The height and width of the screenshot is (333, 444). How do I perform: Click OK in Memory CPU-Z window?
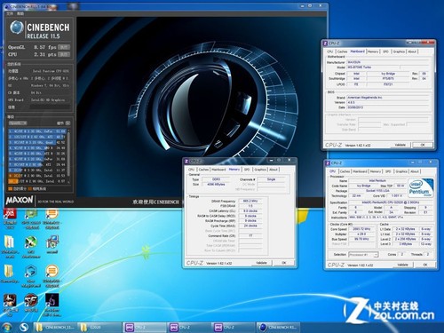(x=284, y=263)
